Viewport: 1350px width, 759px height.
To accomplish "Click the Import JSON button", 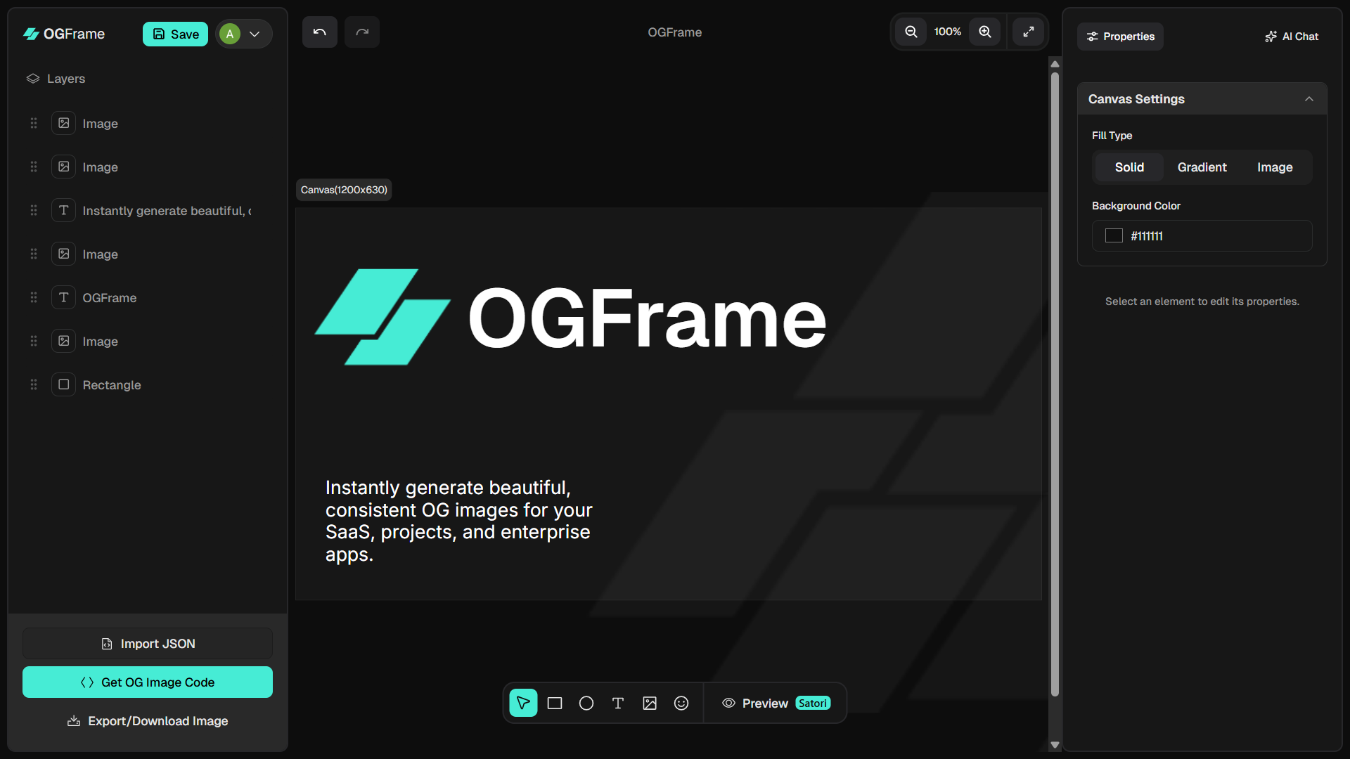I will click(x=147, y=643).
